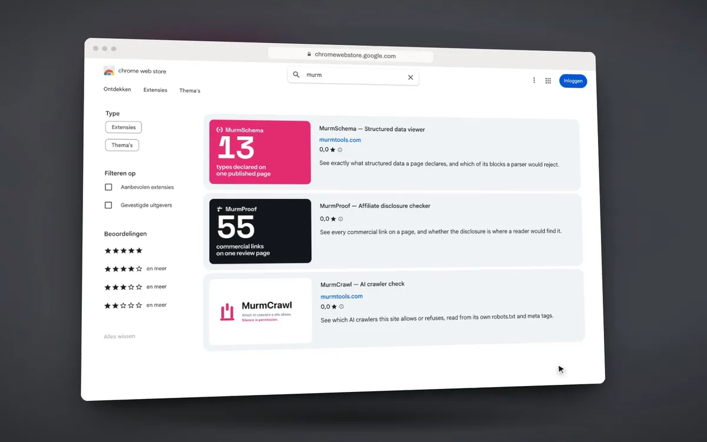Open the three-dot more options menu
Viewport: 707px width, 442px height.
point(534,80)
